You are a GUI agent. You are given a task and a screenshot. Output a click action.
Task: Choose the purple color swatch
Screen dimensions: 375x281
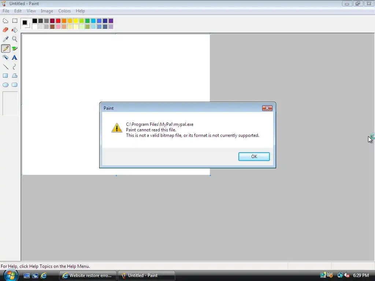tap(111, 21)
